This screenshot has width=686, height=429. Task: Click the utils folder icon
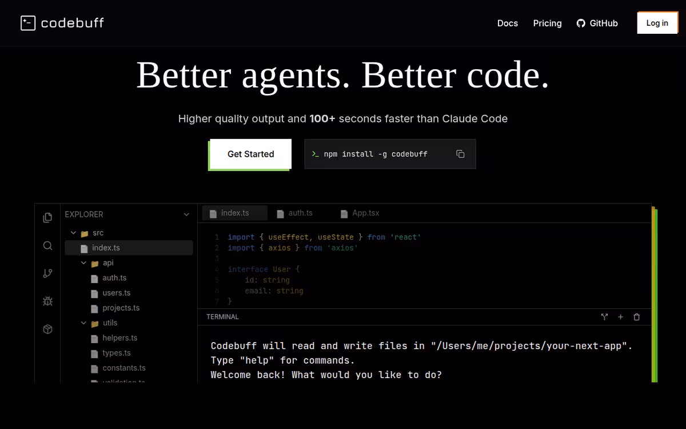[x=95, y=324]
